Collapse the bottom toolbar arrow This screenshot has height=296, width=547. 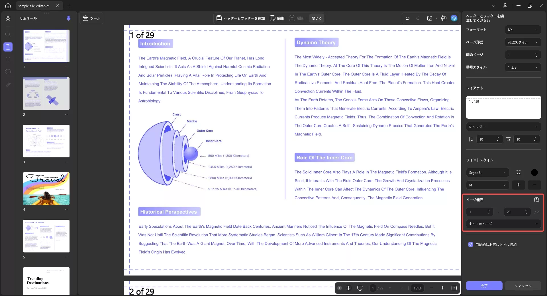(x=340, y=288)
